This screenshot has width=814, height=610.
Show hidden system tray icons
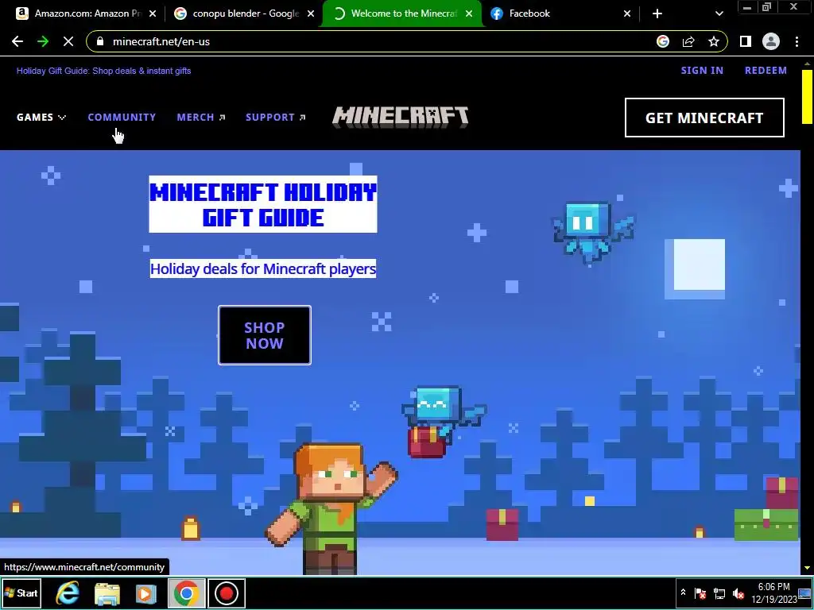tap(683, 593)
